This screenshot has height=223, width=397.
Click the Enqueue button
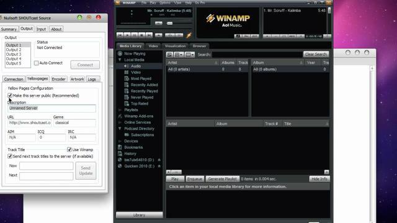[194, 179]
